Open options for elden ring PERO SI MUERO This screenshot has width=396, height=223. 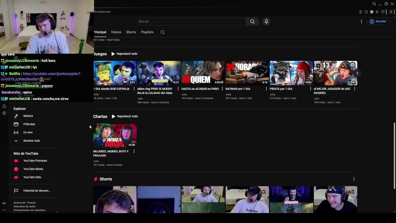178,89
